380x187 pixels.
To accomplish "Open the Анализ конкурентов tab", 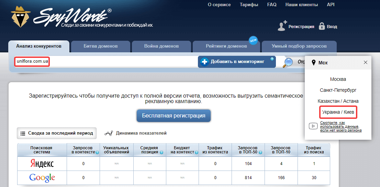I will pos(39,46).
